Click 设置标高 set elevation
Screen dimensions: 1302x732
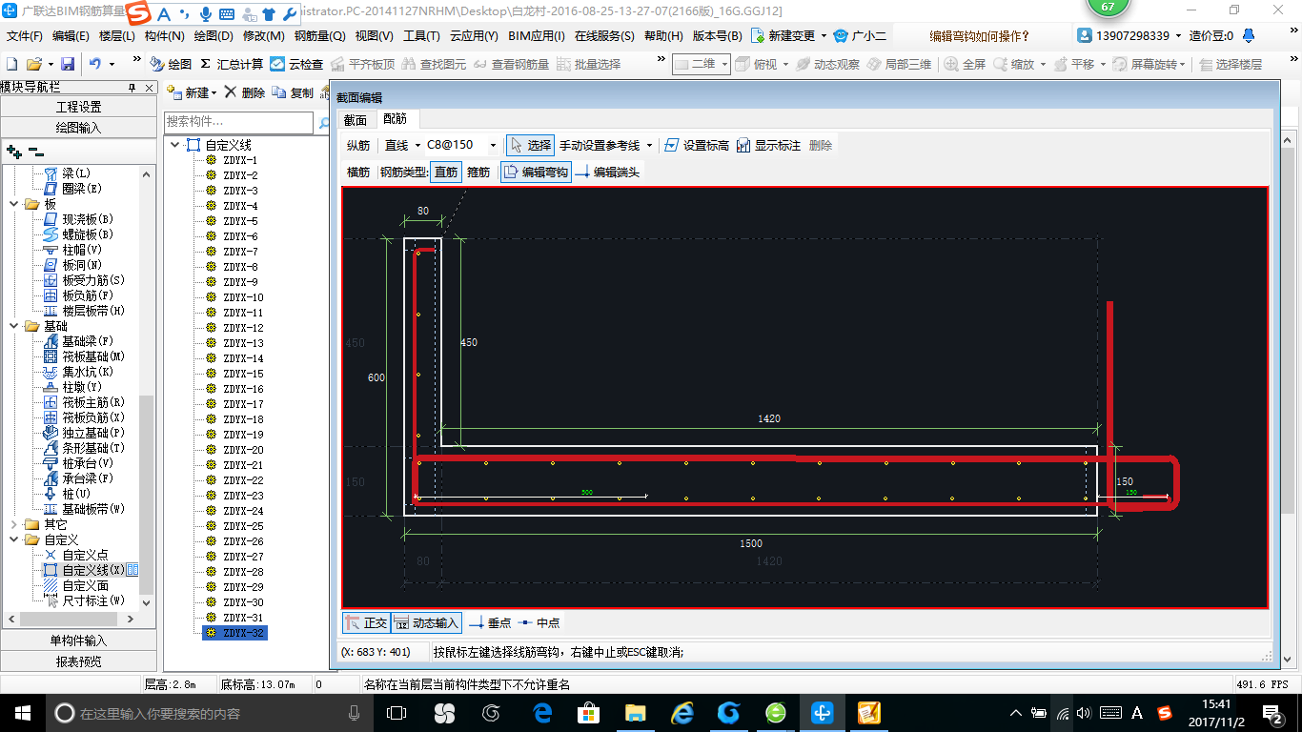tap(697, 145)
